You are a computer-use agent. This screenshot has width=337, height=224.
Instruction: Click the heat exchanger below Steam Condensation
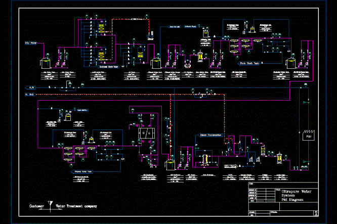pos(205,160)
